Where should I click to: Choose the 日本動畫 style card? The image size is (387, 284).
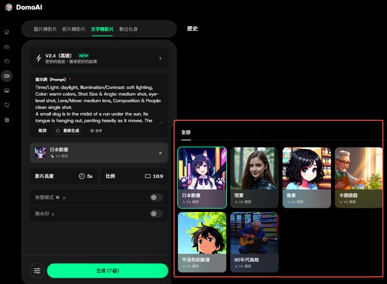[202, 177]
